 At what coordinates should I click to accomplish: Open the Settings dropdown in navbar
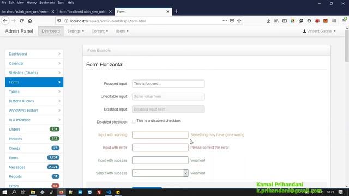[x=76, y=31]
